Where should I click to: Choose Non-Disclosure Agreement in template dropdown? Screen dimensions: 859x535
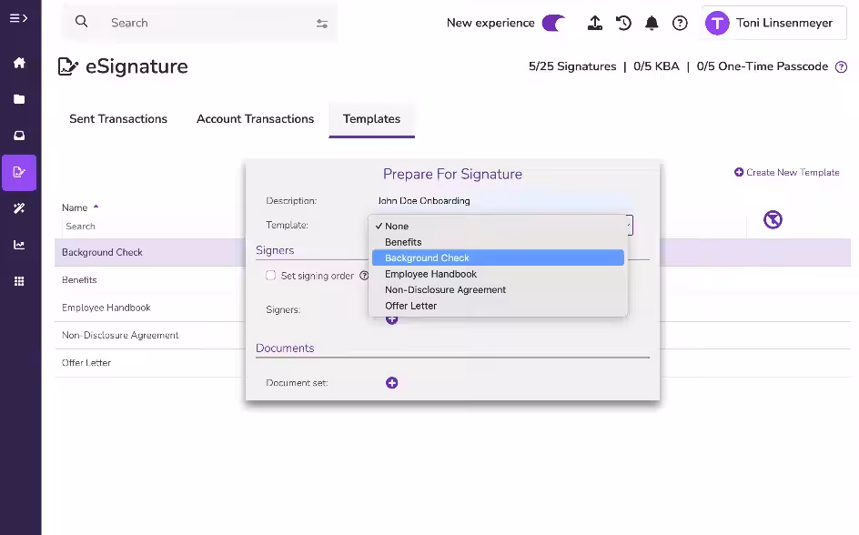pos(498,289)
